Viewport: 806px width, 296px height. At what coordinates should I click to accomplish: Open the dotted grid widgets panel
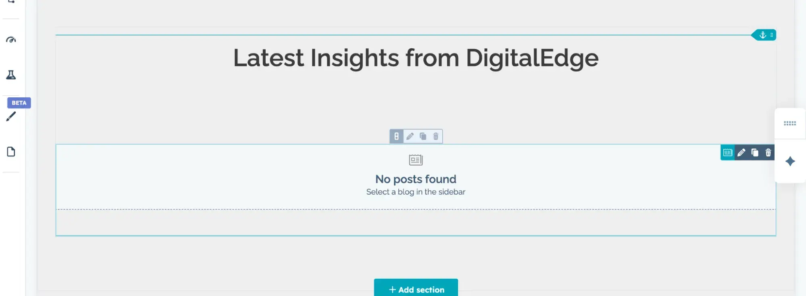tap(790, 123)
